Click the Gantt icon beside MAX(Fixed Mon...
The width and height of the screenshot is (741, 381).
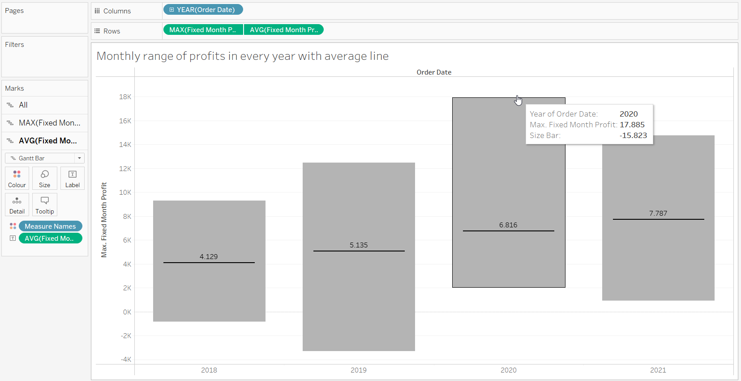(x=10, y=123)
